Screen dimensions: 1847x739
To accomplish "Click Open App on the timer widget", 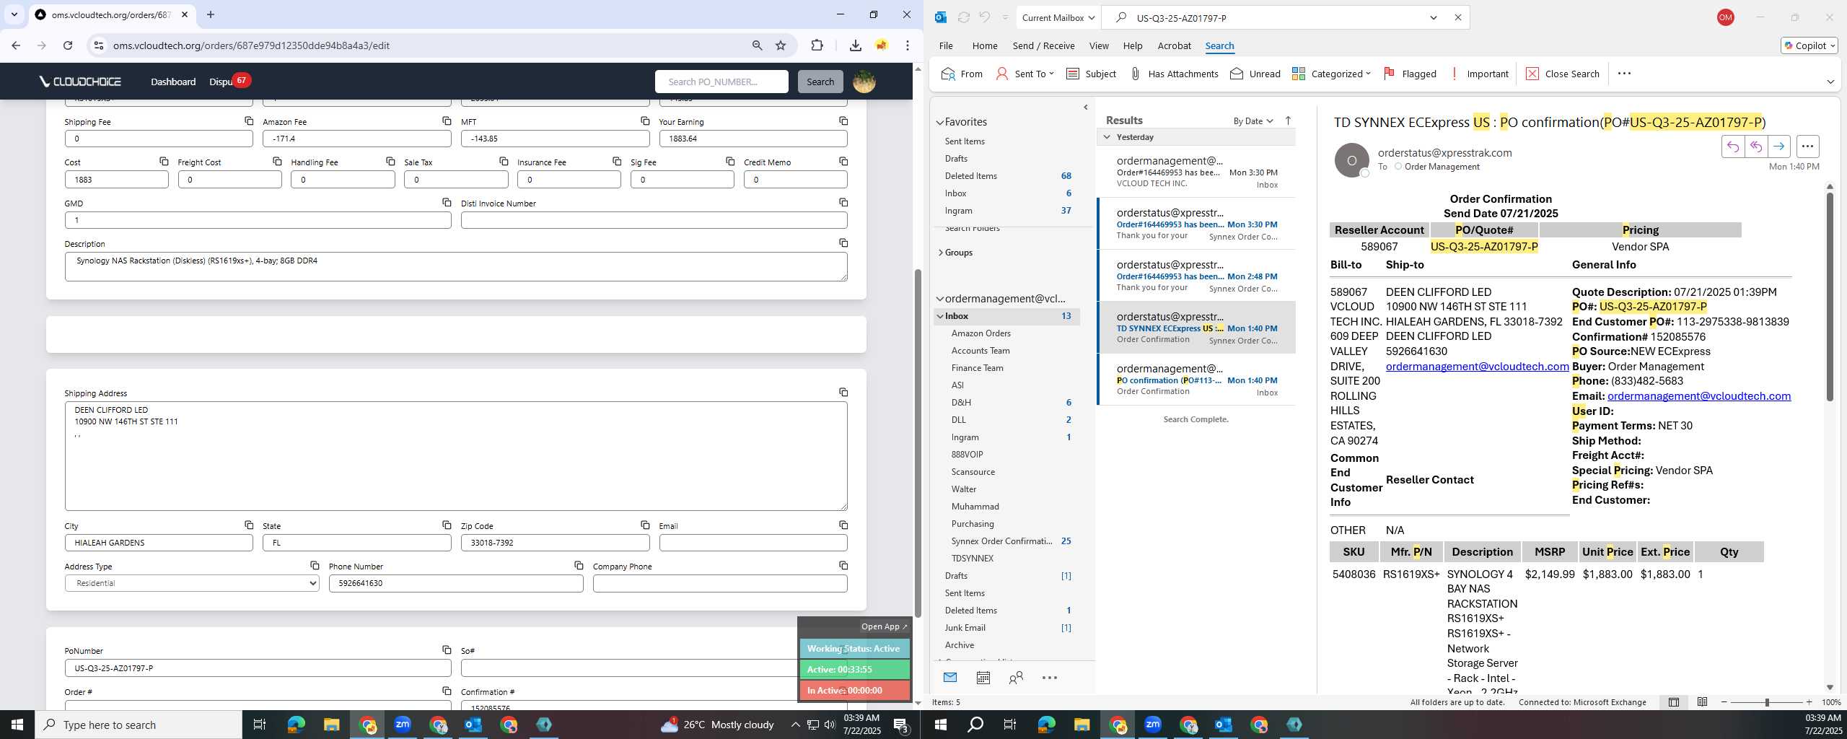I will point(884,626).
